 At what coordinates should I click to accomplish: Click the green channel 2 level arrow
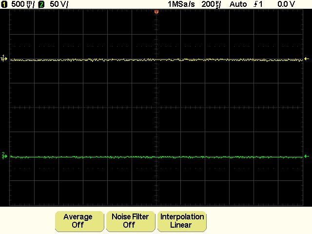307,156
